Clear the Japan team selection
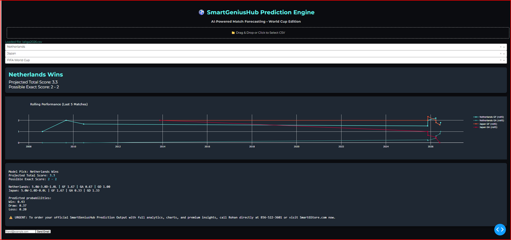This screenshot has height=240, width=511. [x=501, y=54]
